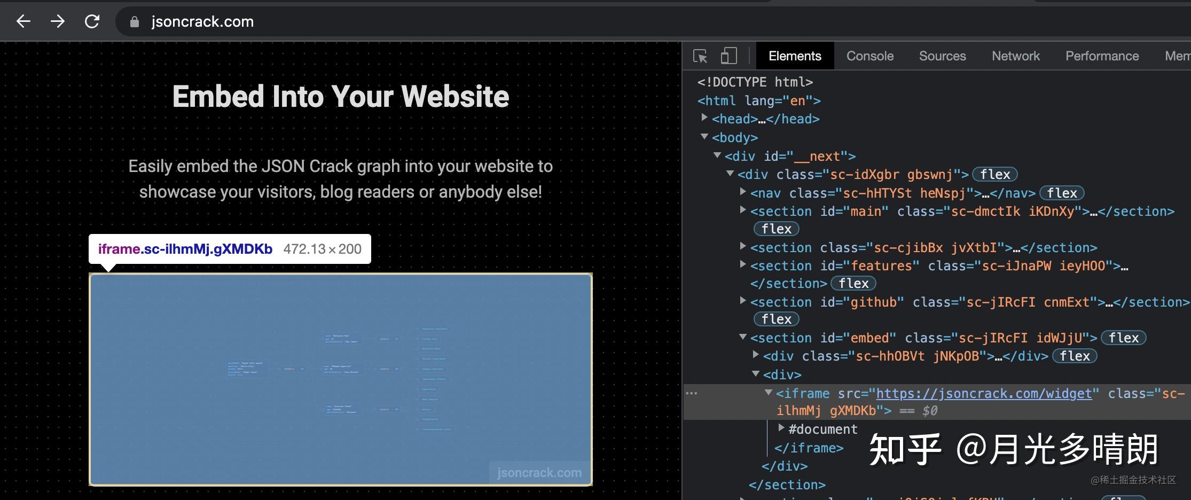The image size is (1191, 500).
Task: Toggle flex overlay for section id=main
Action: click(775, 229)
